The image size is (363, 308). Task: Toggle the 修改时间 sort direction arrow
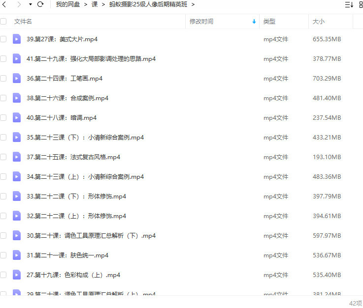[254, 22]
